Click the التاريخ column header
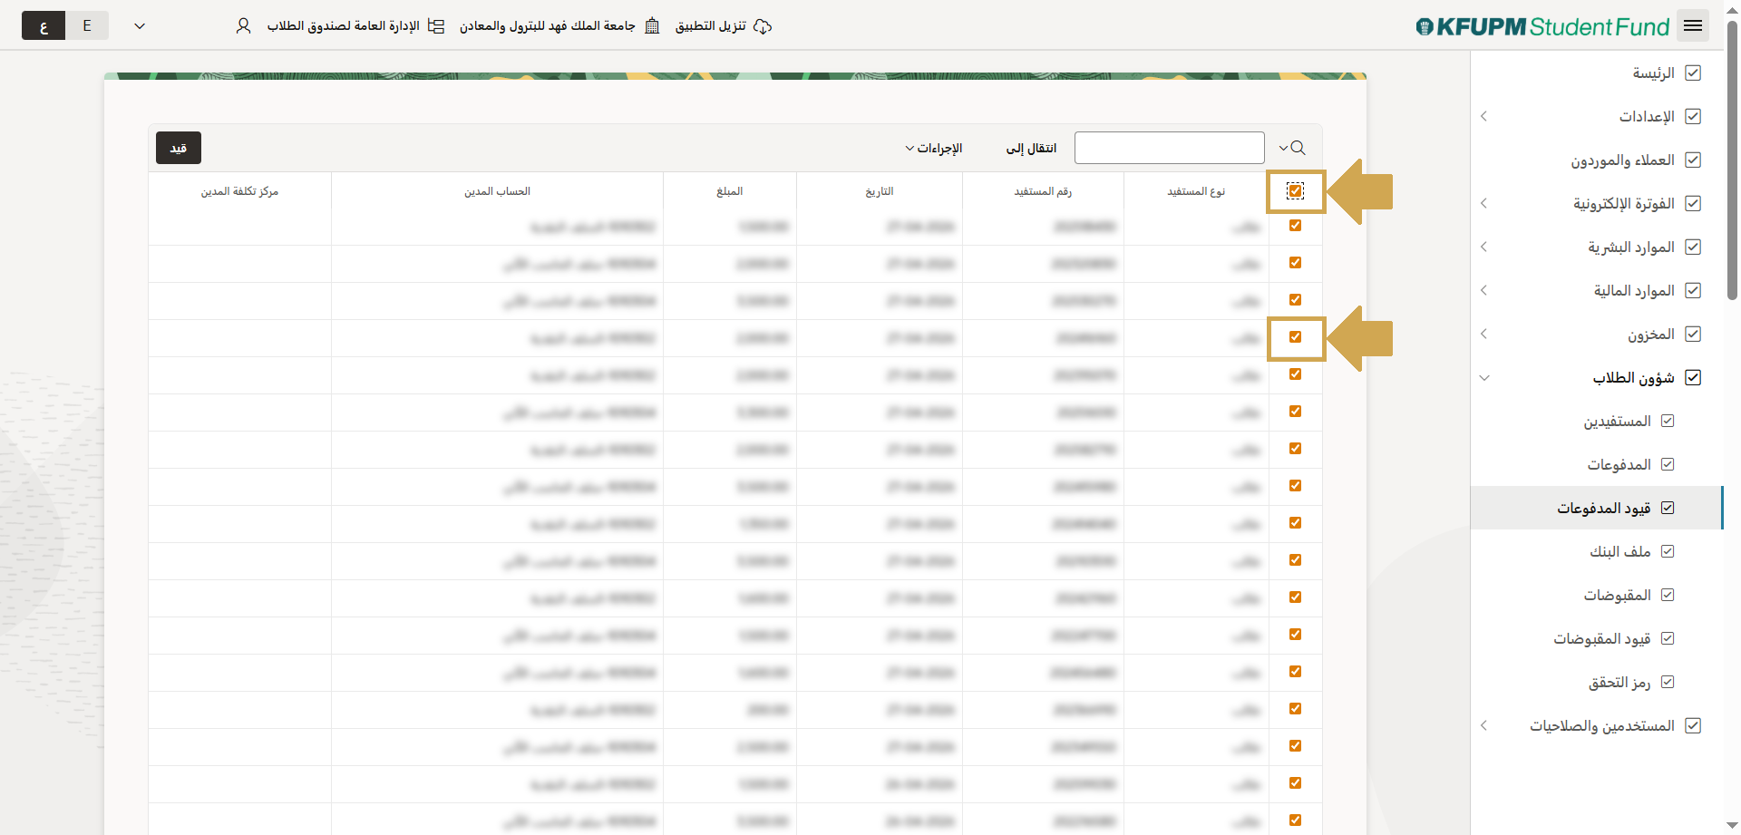1741x835 pixels. click(x=880, y=191)
